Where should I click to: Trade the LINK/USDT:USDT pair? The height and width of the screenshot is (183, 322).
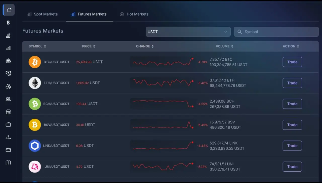tap(292, 146)
